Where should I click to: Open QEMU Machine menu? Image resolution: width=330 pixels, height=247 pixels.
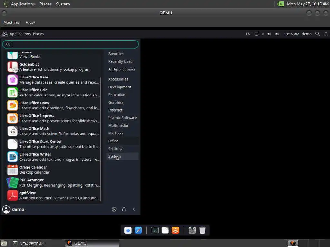(11, 22)
